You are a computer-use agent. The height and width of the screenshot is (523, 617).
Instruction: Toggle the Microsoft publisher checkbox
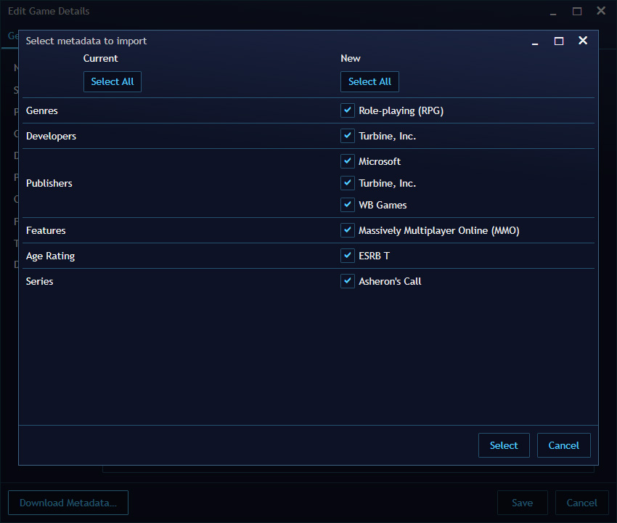[347, 161]
